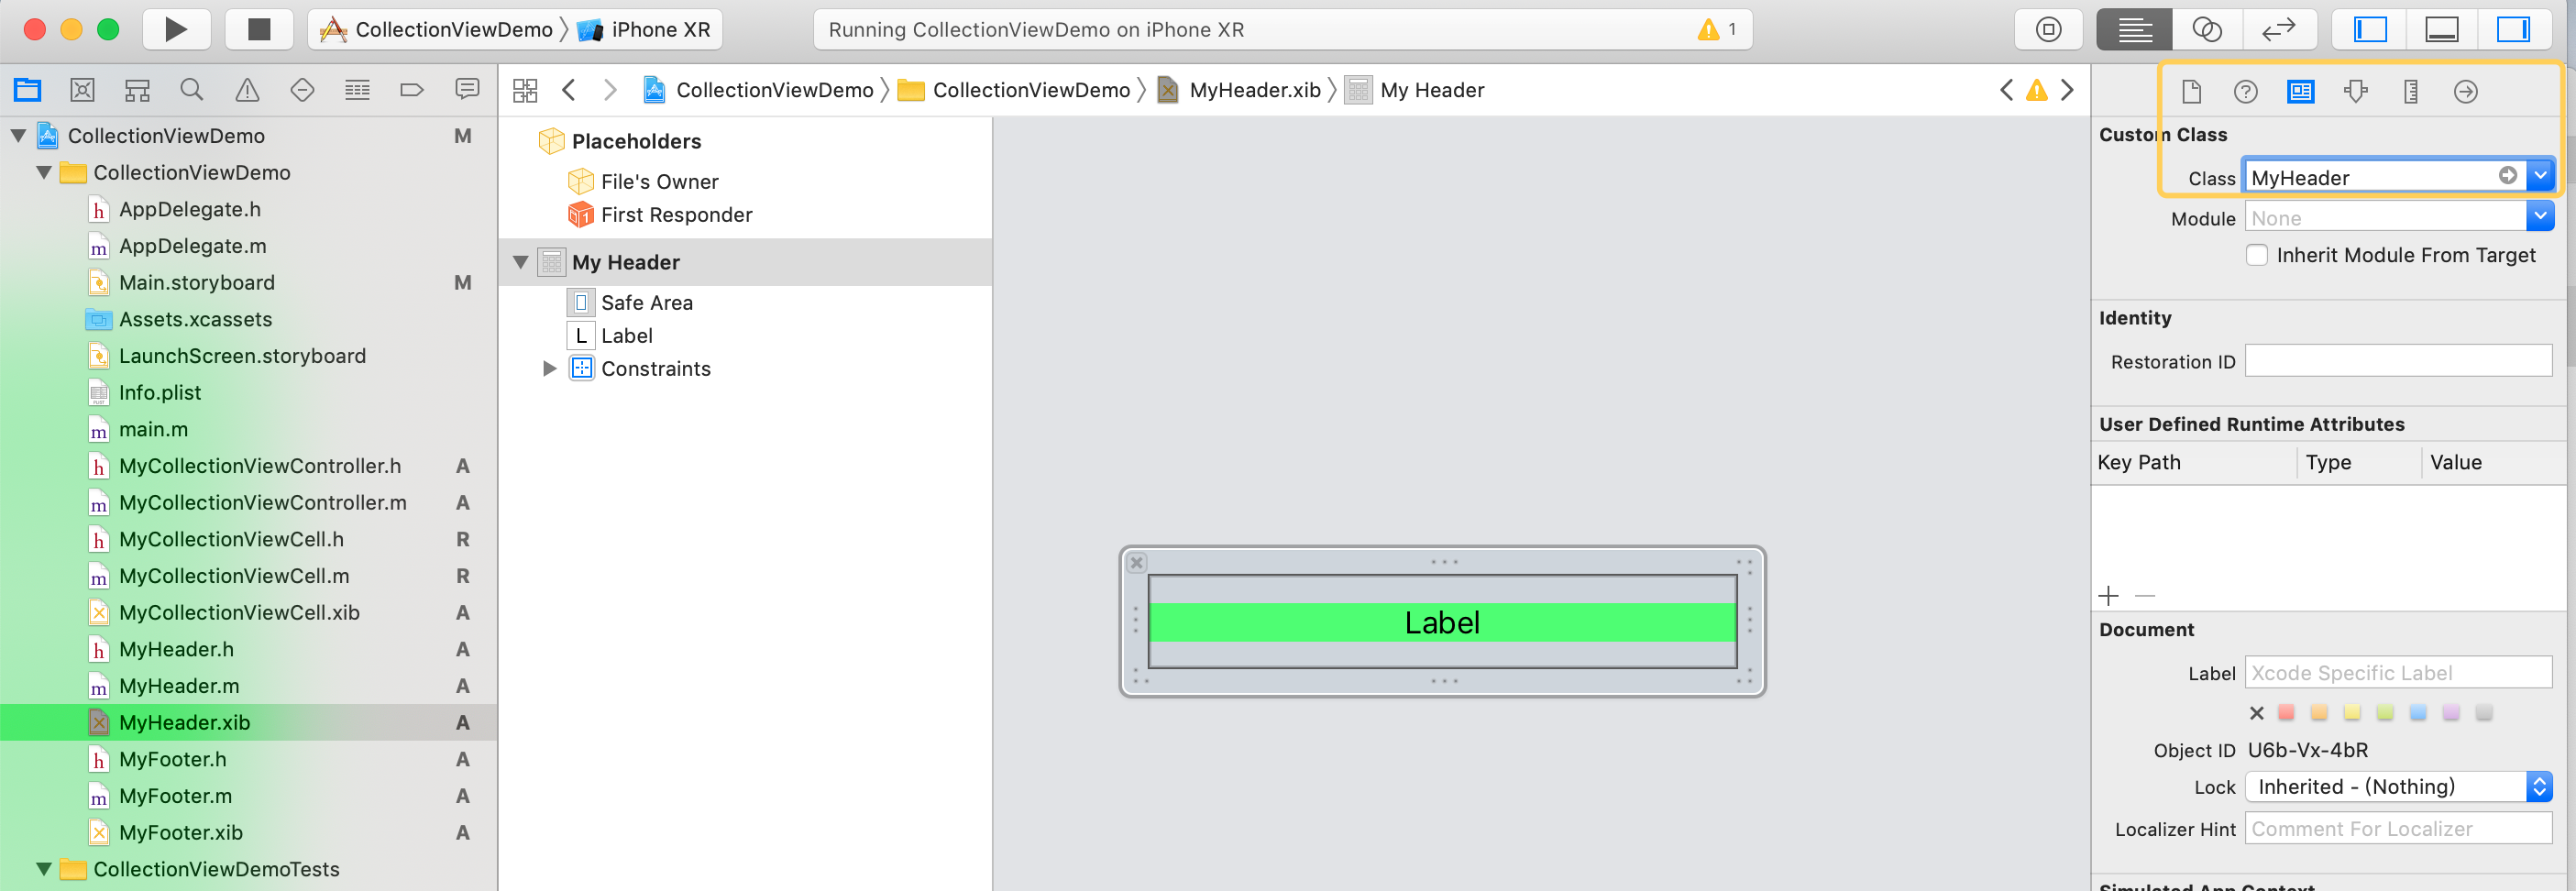The image size is (2576, 891).
Task: Click the warning count in activity bar
Action: (1717, 30)
